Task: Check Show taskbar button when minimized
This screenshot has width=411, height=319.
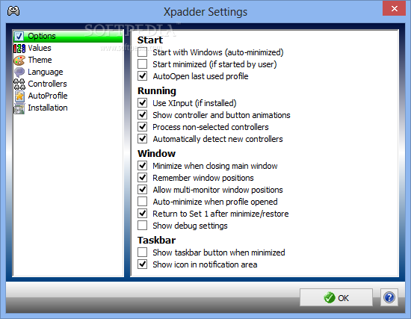Action: (x=142, y=253)
